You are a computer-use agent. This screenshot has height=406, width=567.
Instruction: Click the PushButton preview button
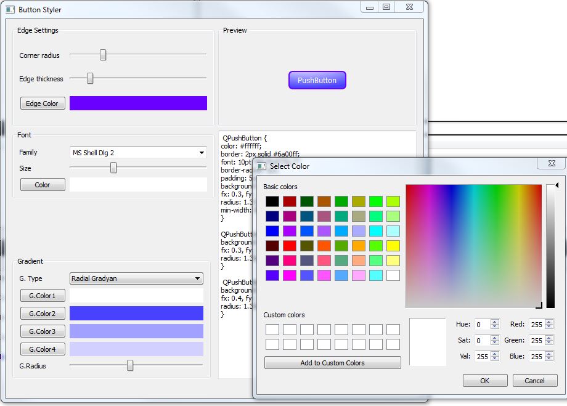tap(317, 79)
